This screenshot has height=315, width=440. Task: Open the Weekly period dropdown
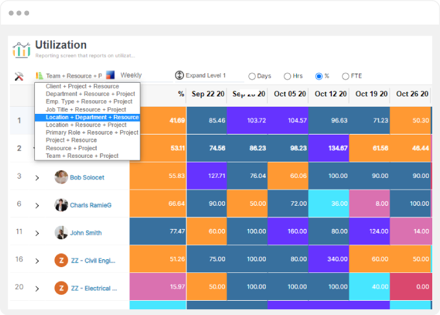(x=146, y=75)
